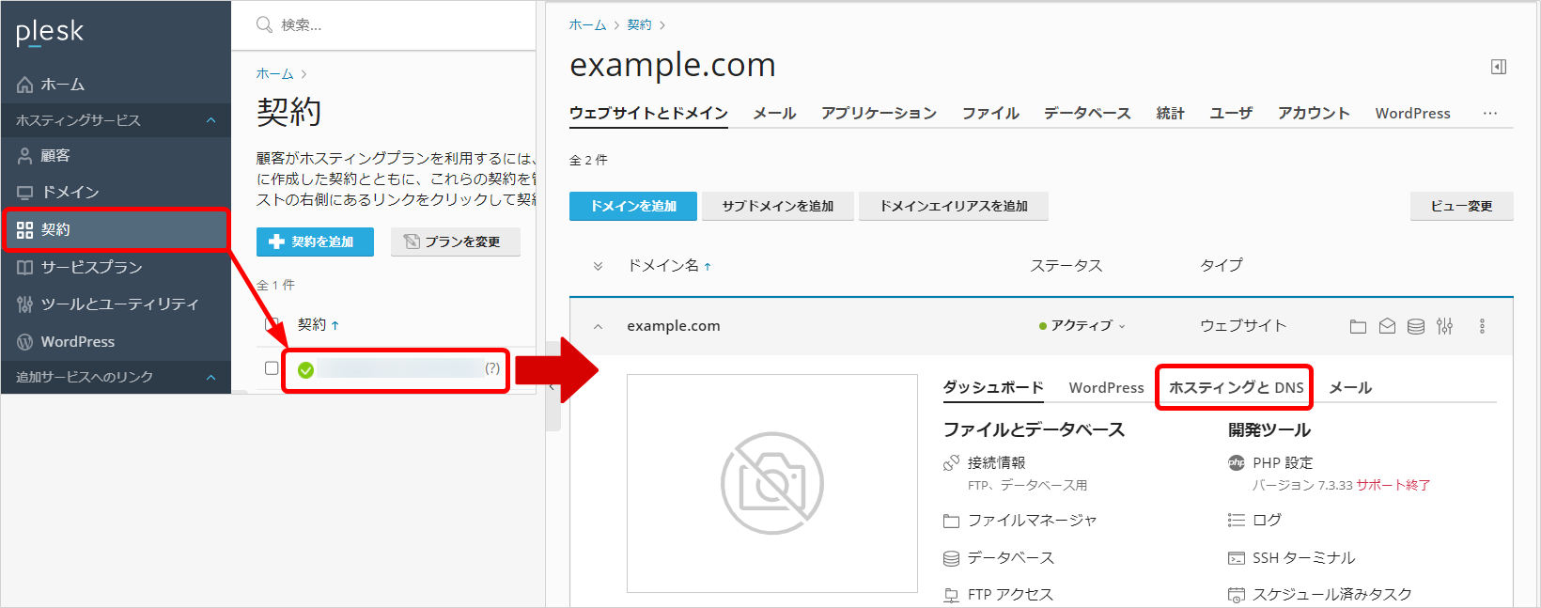Click 契約 breadcrumb above example.com

pos(640,24)
